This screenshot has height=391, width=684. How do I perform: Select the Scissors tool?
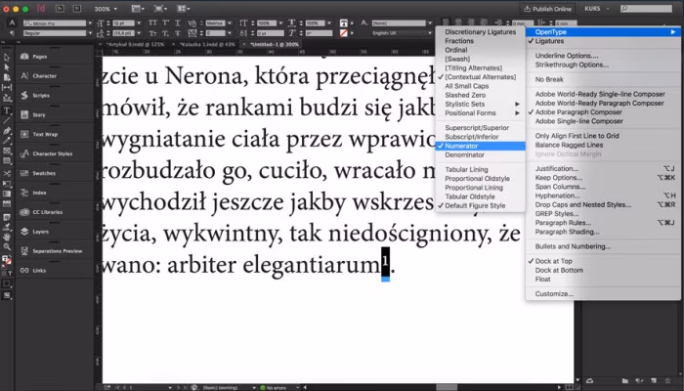coord(7,173)
